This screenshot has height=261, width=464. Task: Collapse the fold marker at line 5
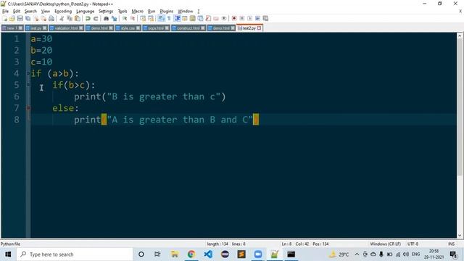click(28, 85)
